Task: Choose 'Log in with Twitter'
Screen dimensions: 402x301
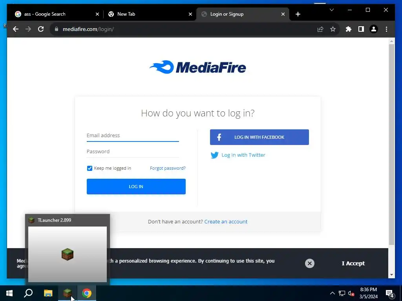Action: click(x=238, y=155)
